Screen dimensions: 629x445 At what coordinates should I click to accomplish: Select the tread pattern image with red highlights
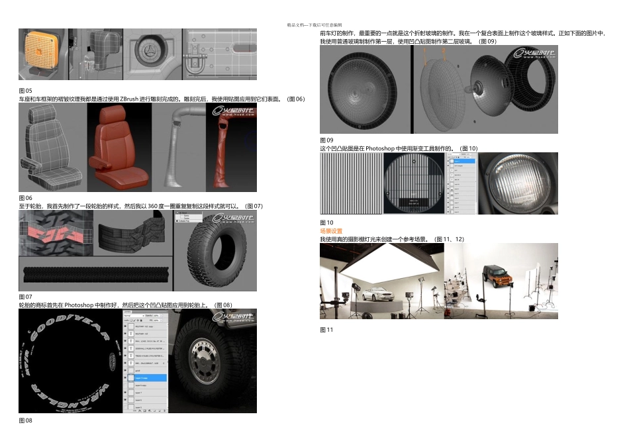pos(56,233)
